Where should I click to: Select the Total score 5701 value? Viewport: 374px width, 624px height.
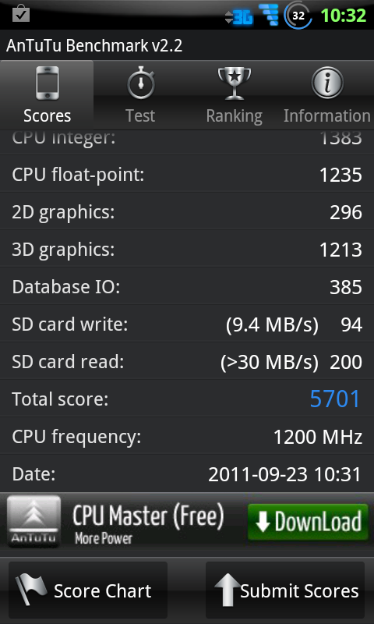[x=335, y=399]
